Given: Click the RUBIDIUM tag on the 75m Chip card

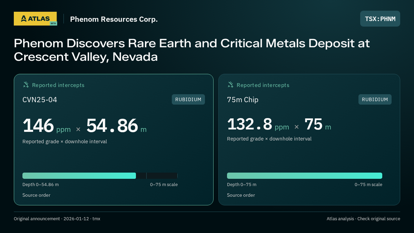Looking at the screenshot, I should pos(375,99).
